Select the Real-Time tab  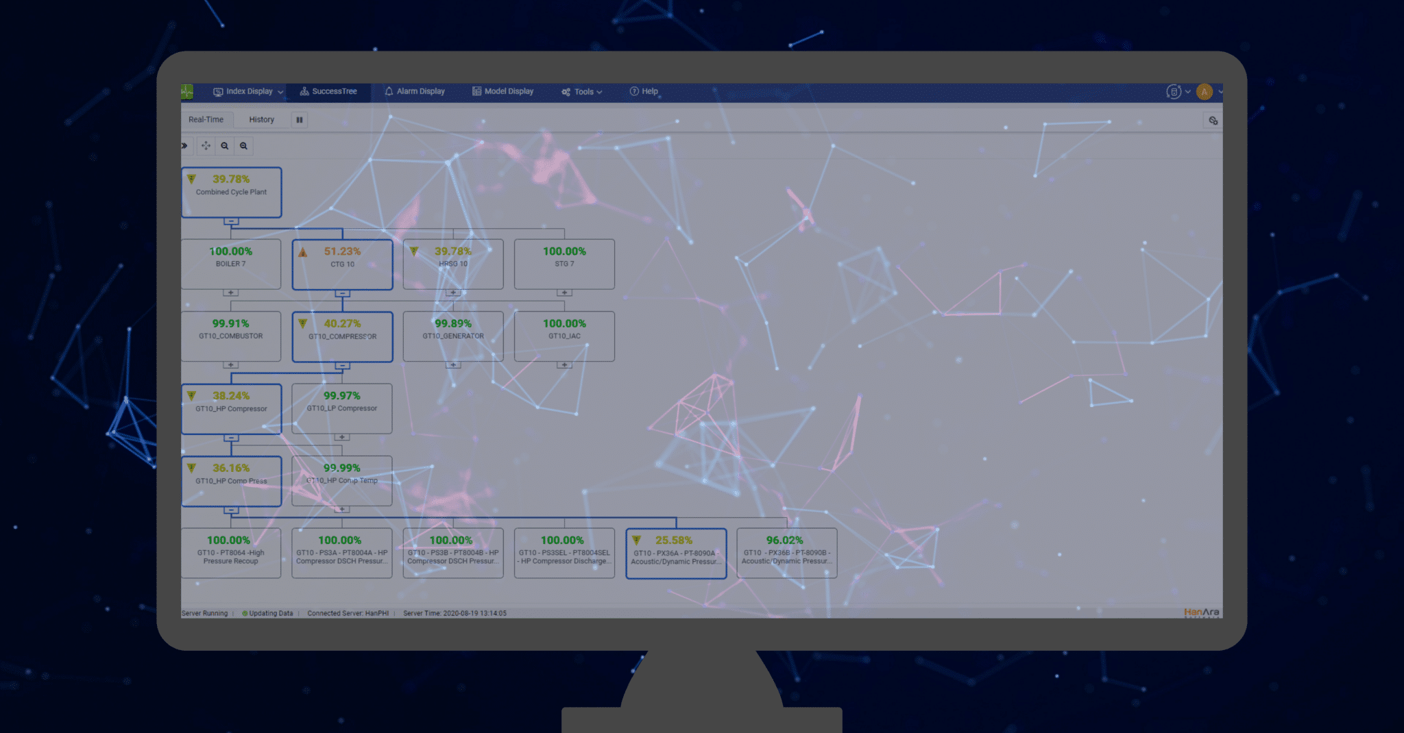pyautogui.click(x=206, y=120)
